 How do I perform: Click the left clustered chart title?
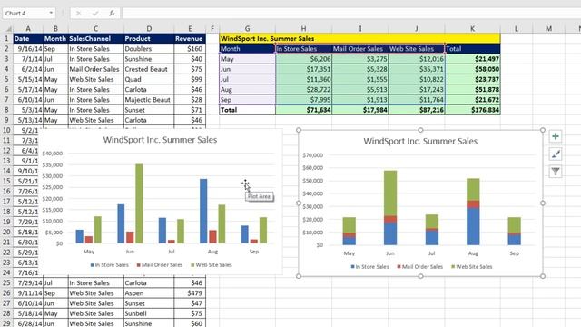[x=160, y=140]
